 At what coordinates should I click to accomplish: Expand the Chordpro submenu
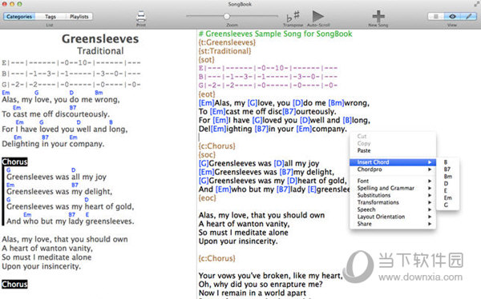point(393,169)
